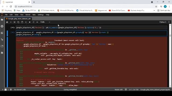Click the notebook filename in the status bar
This screenshot has width=172, height=96.
(x=155, y=90)
